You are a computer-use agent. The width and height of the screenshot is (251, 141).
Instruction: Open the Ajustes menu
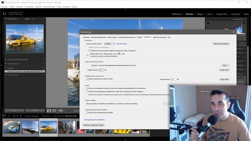coord(38,7)
